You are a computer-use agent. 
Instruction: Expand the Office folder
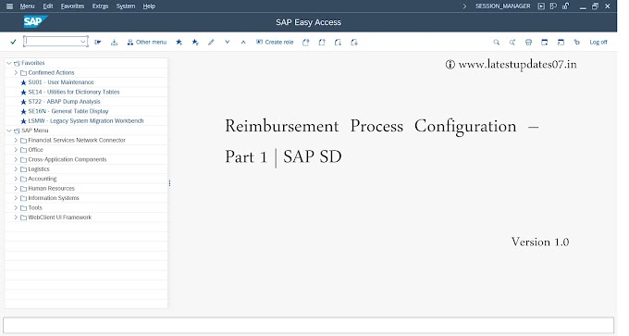coord(16,150)
